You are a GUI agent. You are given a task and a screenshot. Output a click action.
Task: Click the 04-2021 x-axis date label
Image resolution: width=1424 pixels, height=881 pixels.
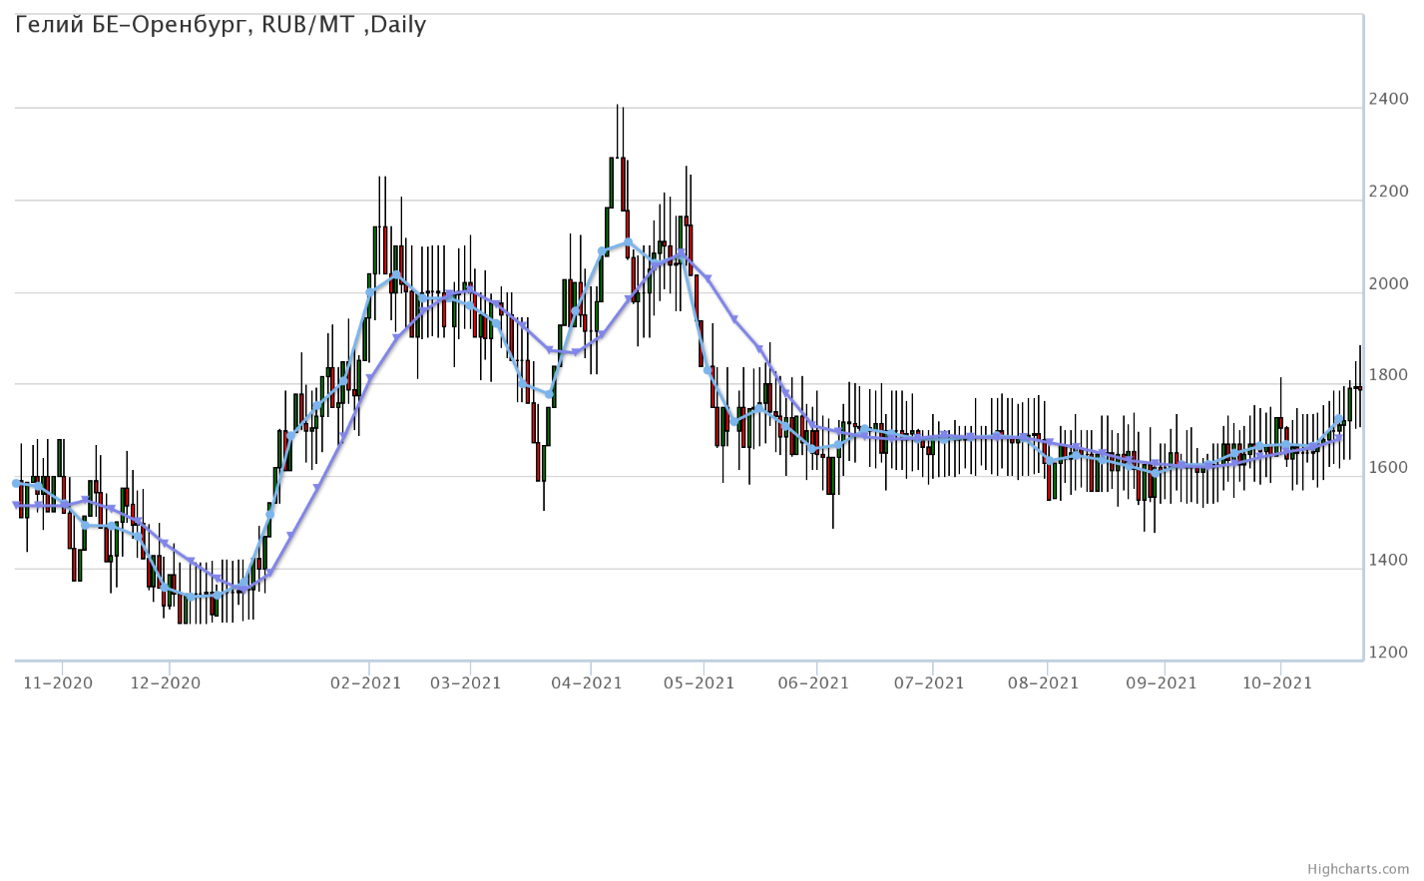(x=588, y=683)
